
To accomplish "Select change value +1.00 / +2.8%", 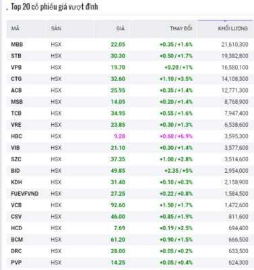I will 176,159.
